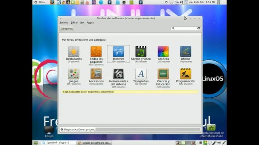Click the '63253 paquetes están disponibles' notice
Image resolution: width=259 pixels, height=145 pixels.
[x=130, y=92]
